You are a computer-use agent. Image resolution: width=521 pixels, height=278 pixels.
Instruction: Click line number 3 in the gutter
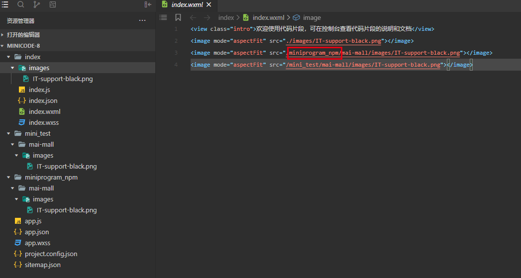176,53
